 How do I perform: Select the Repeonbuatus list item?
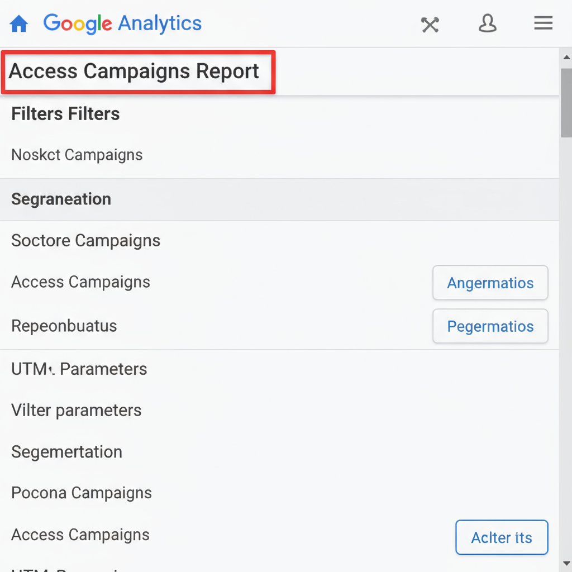(64, 326)
